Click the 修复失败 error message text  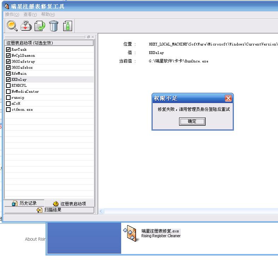click(194, 109)
